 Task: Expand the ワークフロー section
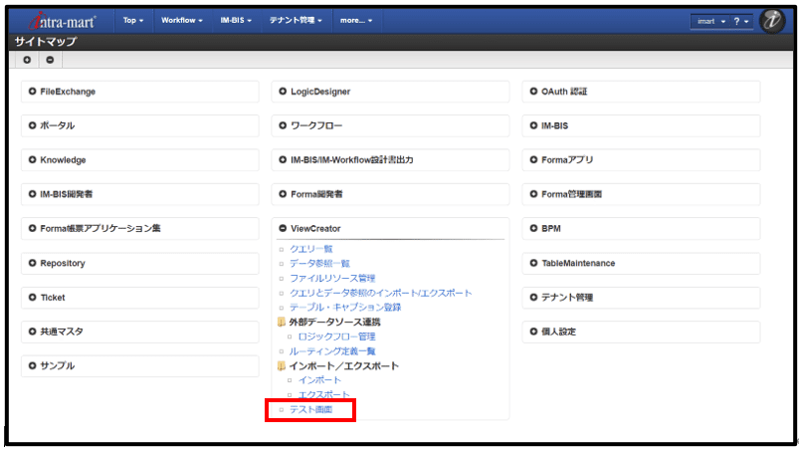pos(390,125)
